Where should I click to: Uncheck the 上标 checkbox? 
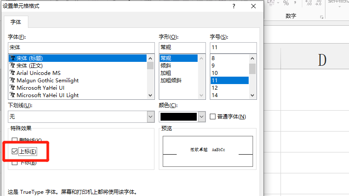15,151
